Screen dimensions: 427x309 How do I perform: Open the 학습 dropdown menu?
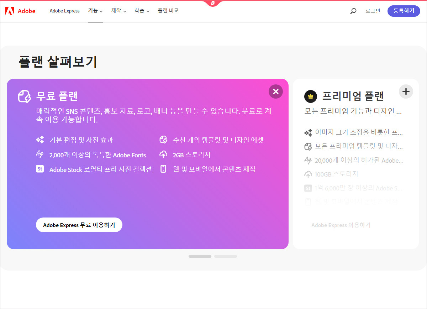pyautogui.click(x=142, y=11)
